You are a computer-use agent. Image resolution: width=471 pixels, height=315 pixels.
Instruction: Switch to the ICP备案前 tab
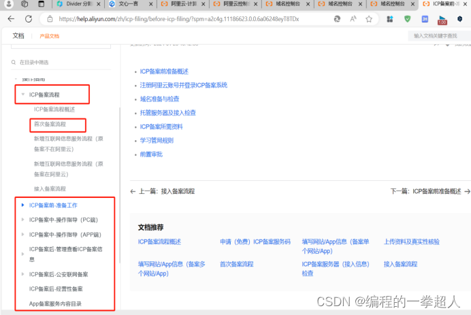click(x=444, y=4)
